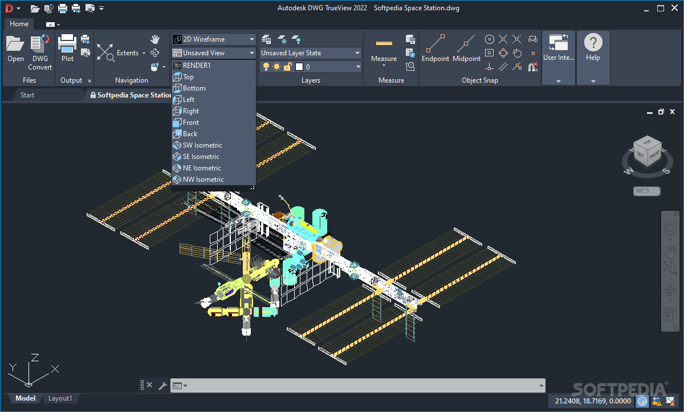Choose the Left view
Image resolution: width=684 pixels, height=412 pixels.
click(x=213, y=100)
